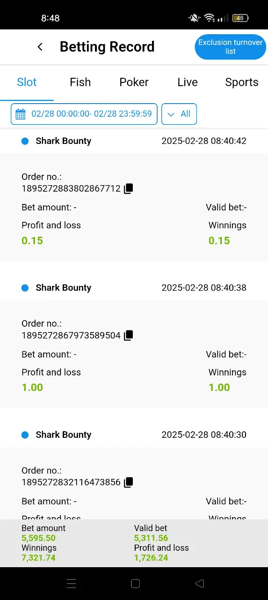Open Shark Bounty record at 08:40:30
This screenshot has height=600, width=268.
click(x=134, y=435)
